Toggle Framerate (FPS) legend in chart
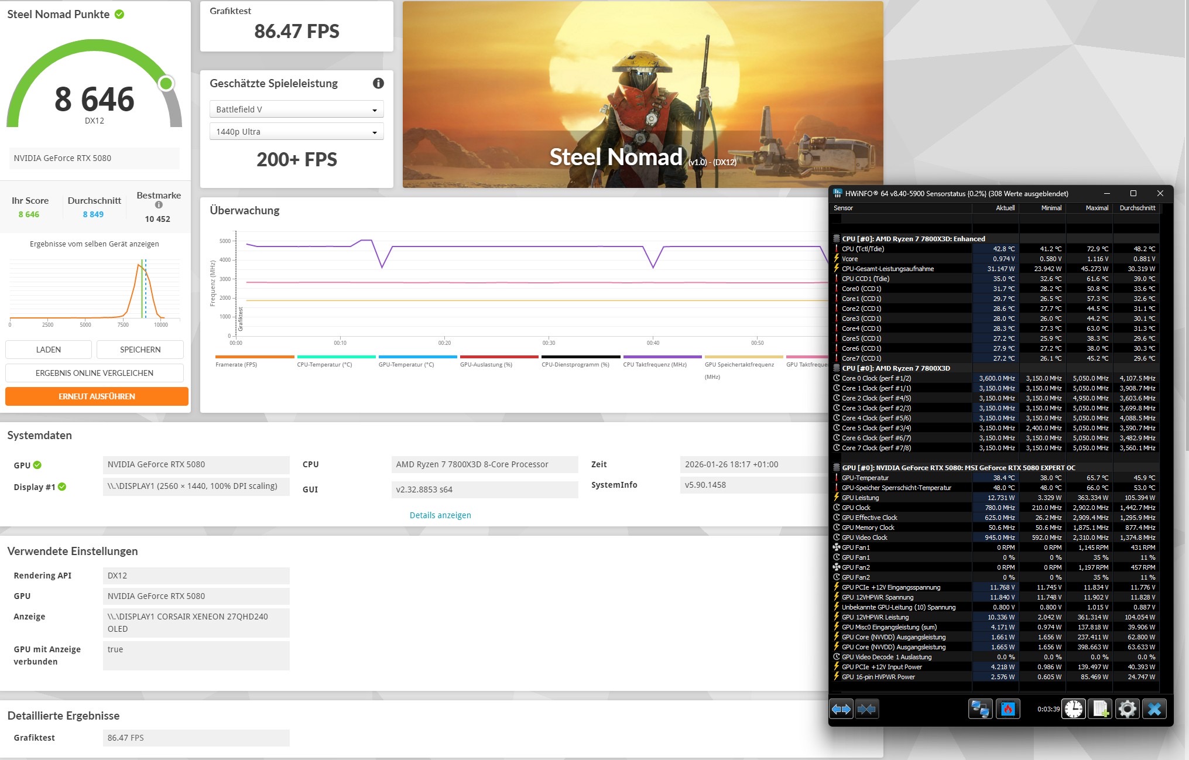This screenshot has height=760, width=1189. 237,364
